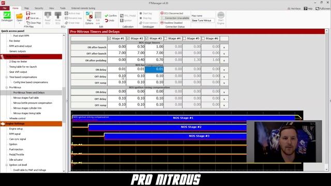Open Wheelie control in the tree

click(17, 118)
